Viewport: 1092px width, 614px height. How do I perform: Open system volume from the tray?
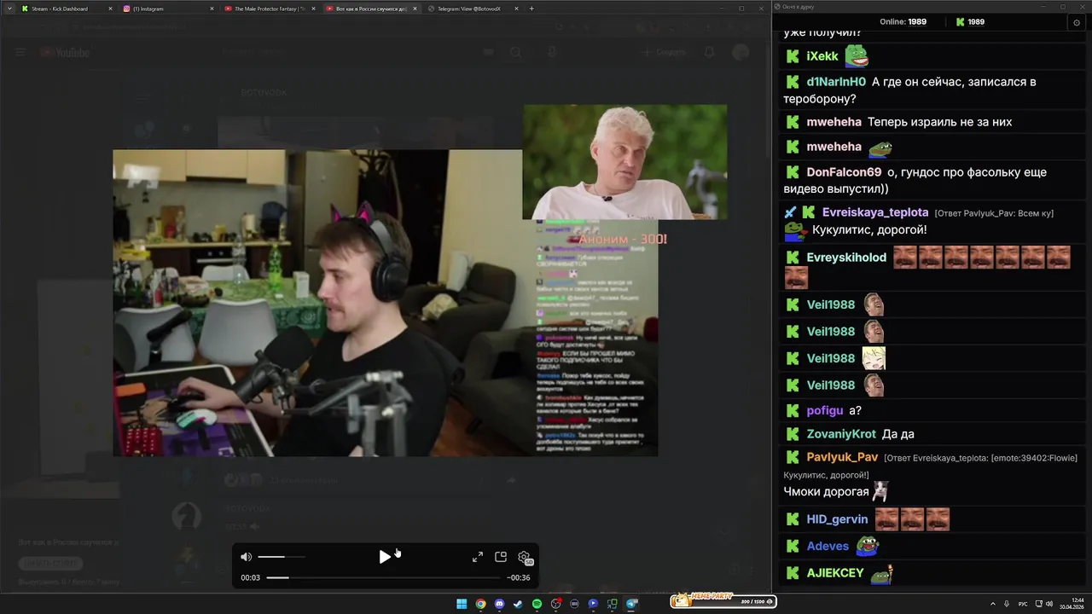pos(1048,604)
